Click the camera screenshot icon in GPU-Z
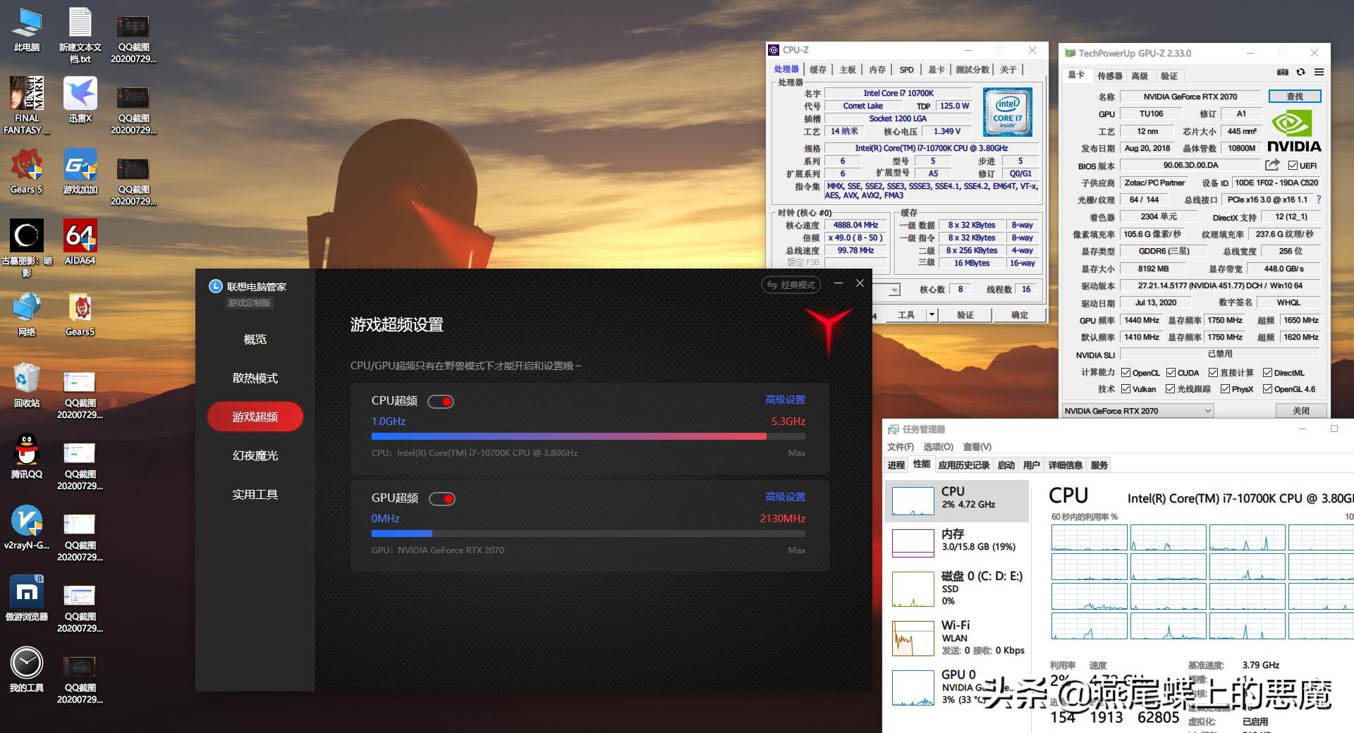1354x733 pixels. (1282, 73)
